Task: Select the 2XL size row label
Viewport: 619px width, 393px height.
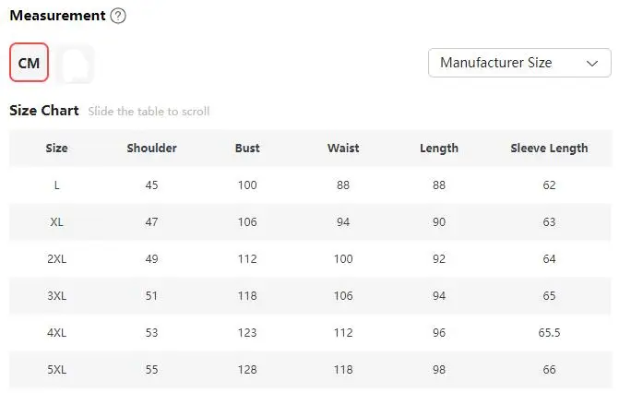Action: coord(57,258)
